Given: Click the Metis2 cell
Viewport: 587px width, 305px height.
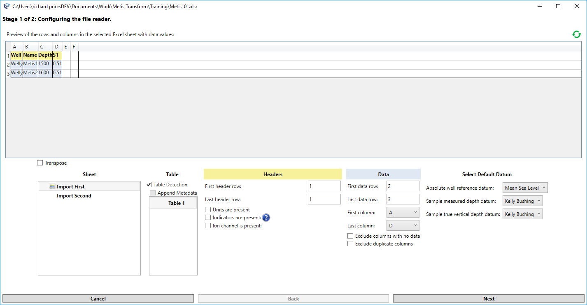Looking at the screenshot, I should tap(30, 73).
